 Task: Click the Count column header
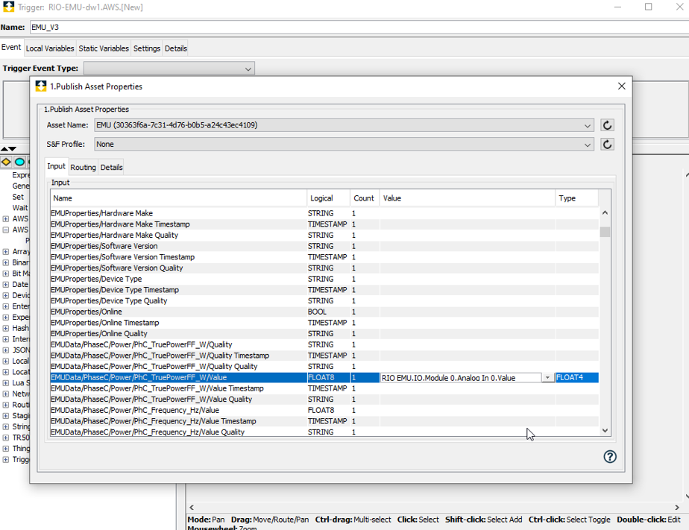(x=365, y=198)
